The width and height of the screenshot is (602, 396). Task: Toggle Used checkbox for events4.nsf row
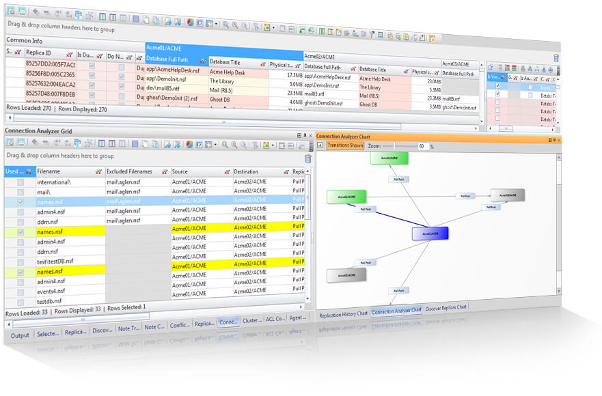(x=20, y=292)
